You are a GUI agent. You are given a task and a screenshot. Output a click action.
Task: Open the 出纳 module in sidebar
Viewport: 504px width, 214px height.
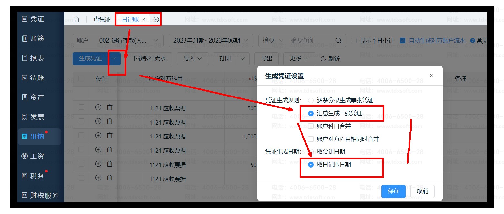click(x=37, y=137)
